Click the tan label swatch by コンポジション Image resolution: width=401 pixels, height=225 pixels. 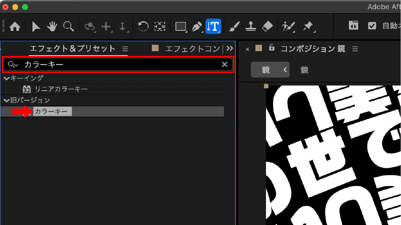[x=258, y=48]
